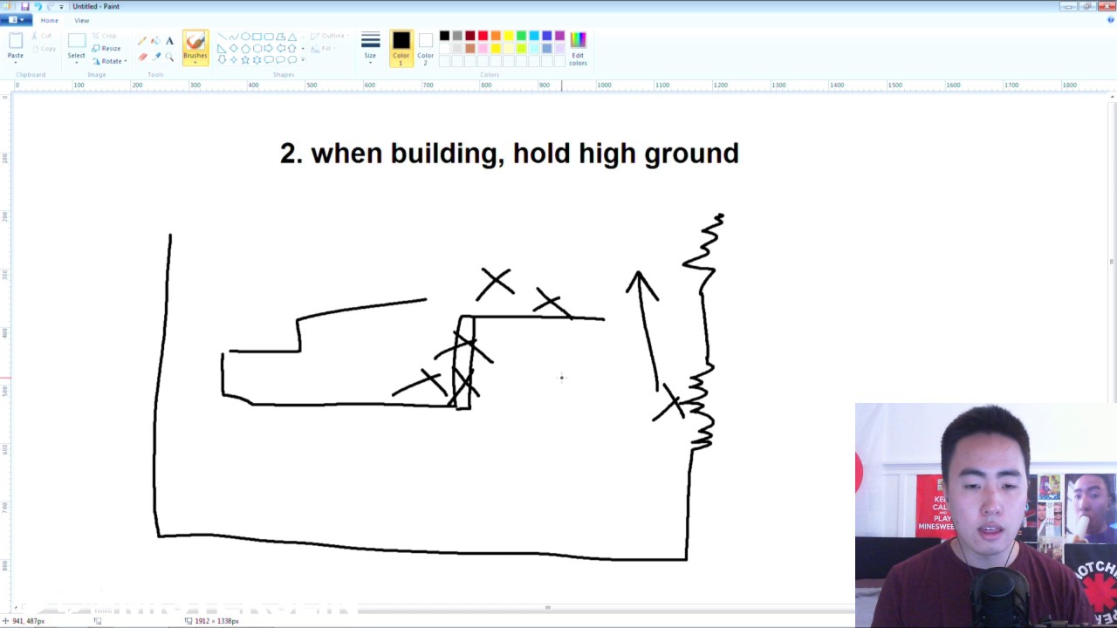1117x628 pixels.
Task: Pick the red color swatch
Action: point(483,36)
